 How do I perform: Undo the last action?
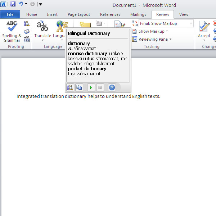tap(21, 4)
